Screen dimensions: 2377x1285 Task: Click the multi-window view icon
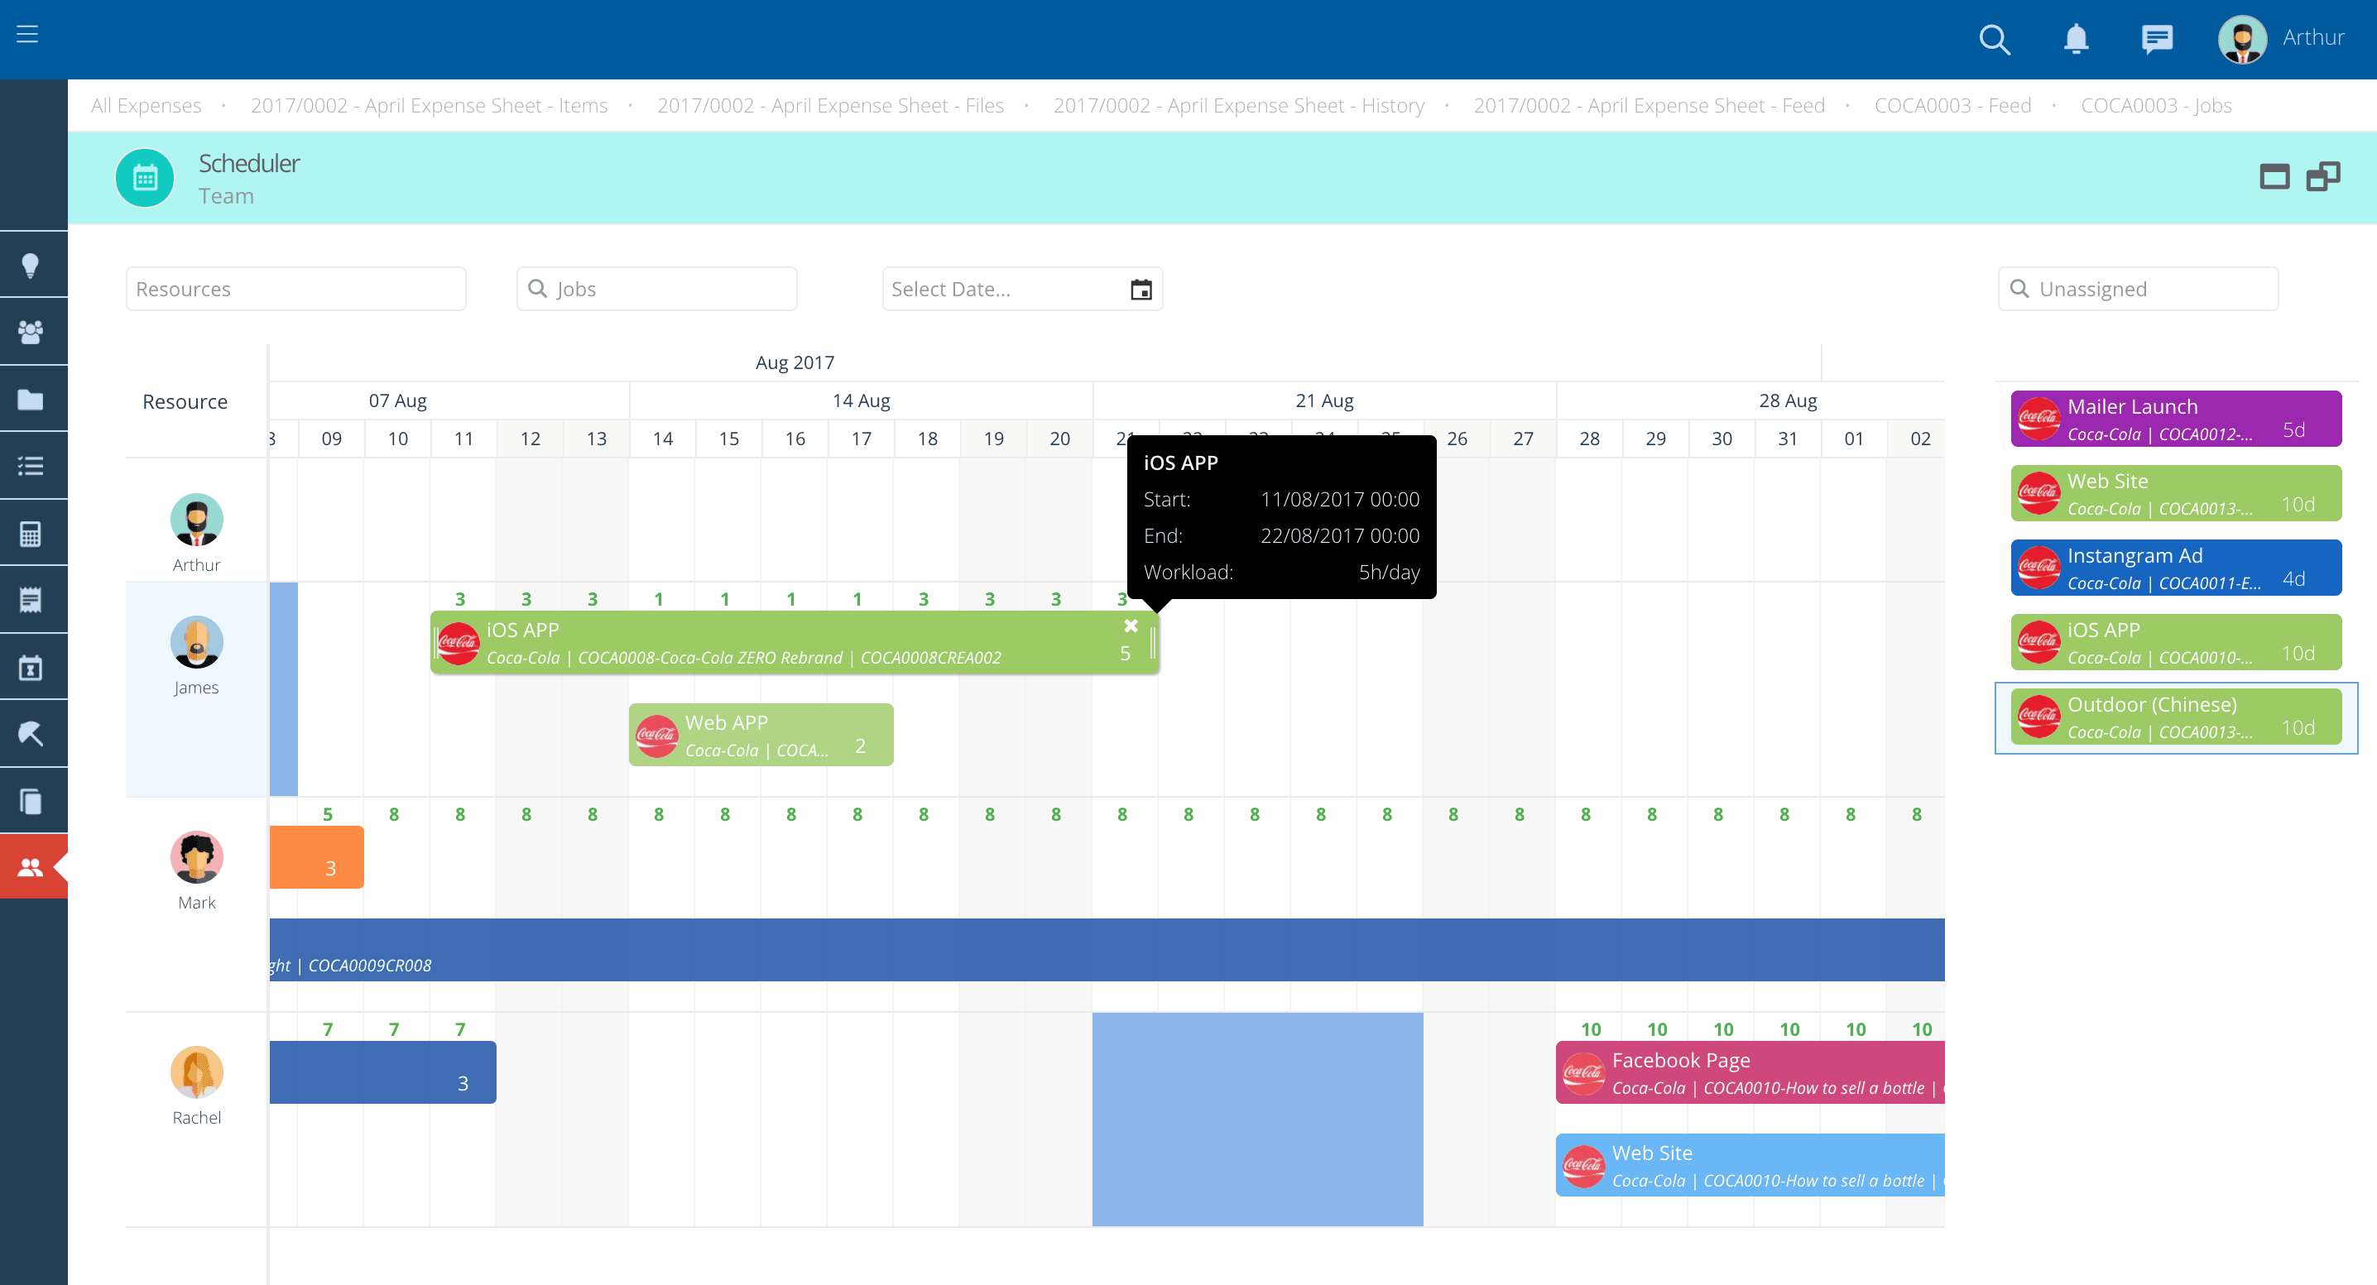click(2322, 176)
